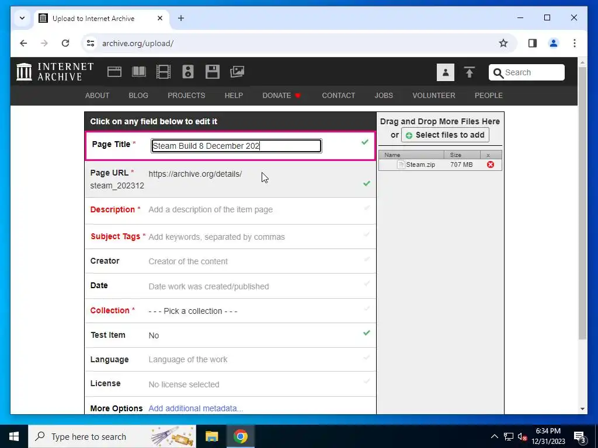Open the DONATE menu item
Image resolution: width=598 pixels, height=448 pixels.
tap(281, 96)
